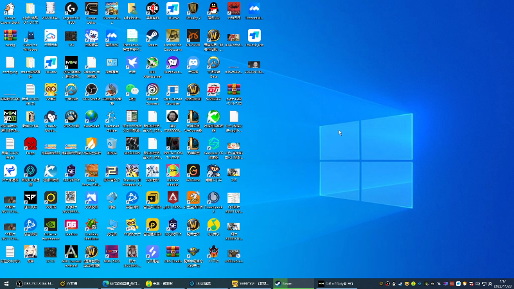Select the INVITATION To FEAR icon

click(173, 149)
